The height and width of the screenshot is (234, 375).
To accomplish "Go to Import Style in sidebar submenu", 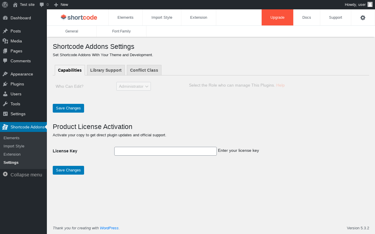I will click(14, 146).
